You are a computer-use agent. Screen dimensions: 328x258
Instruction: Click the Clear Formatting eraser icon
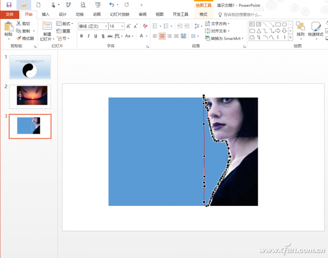pyautogui.click(x=145, y=26)
